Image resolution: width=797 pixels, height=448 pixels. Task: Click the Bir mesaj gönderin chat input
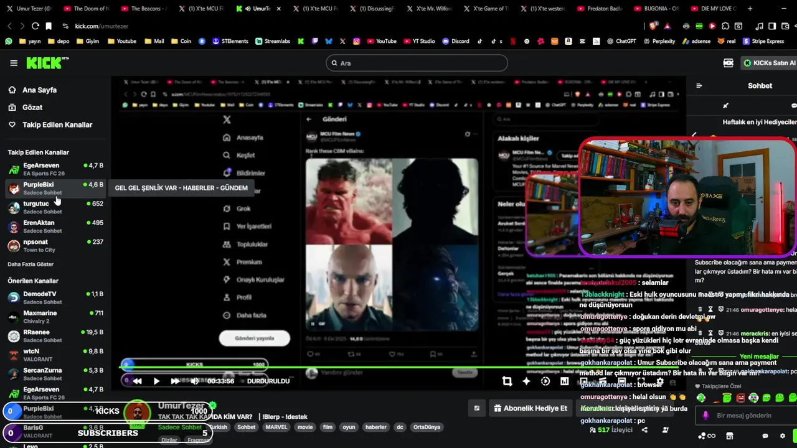[x=746, y=416]
